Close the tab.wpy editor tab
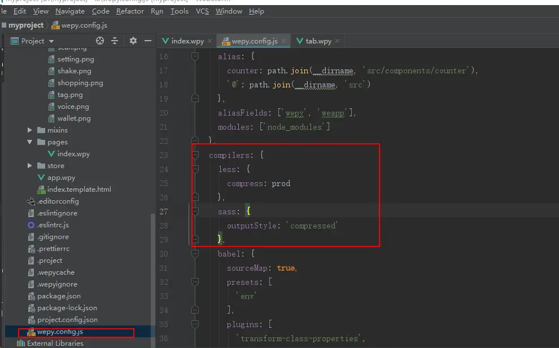Viewport: 559px width, 348px height. (337, 41)
